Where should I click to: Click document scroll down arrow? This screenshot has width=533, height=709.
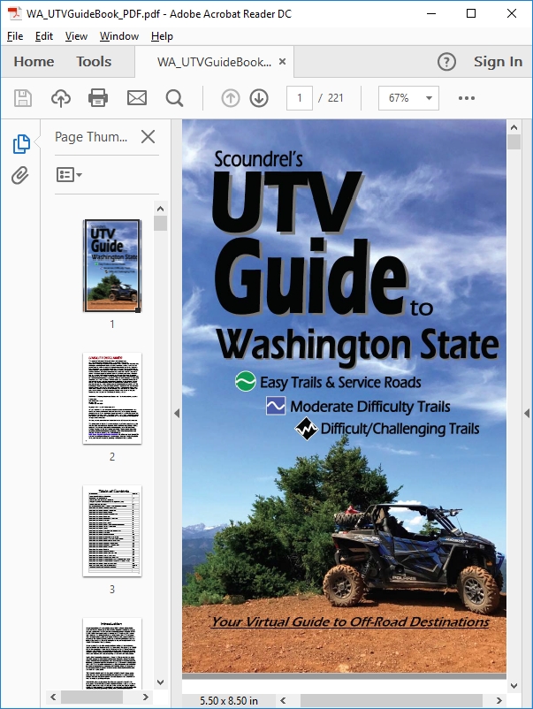(514, 685)
